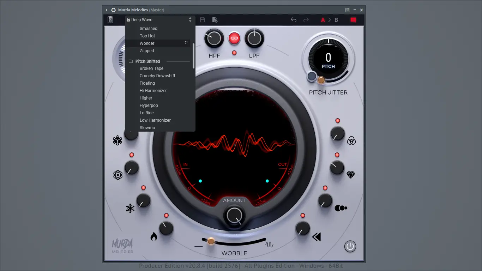Toggle the LED above the atom knob
Image resolution: width=482 pixels, height=271 pixels.
tap(132, 155)
